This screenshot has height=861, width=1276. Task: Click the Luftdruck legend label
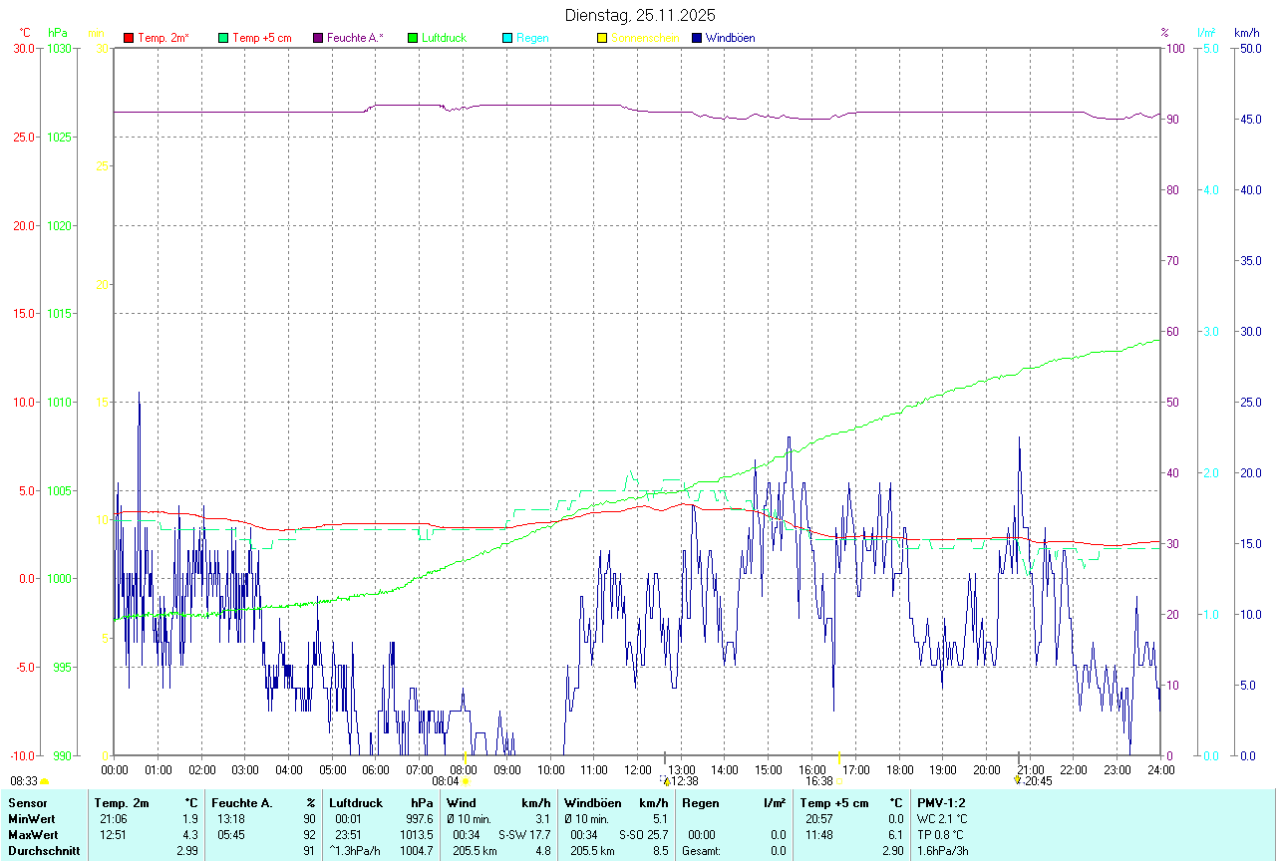444,38
